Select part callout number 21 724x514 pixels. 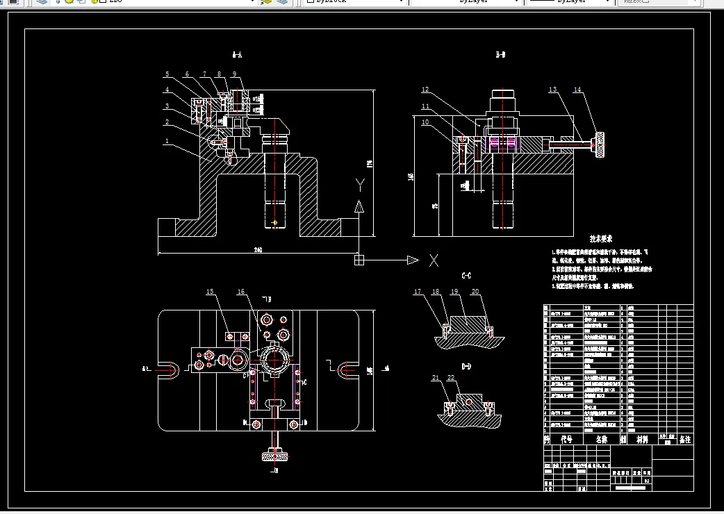pyautogui.click(x=436, y=378)
